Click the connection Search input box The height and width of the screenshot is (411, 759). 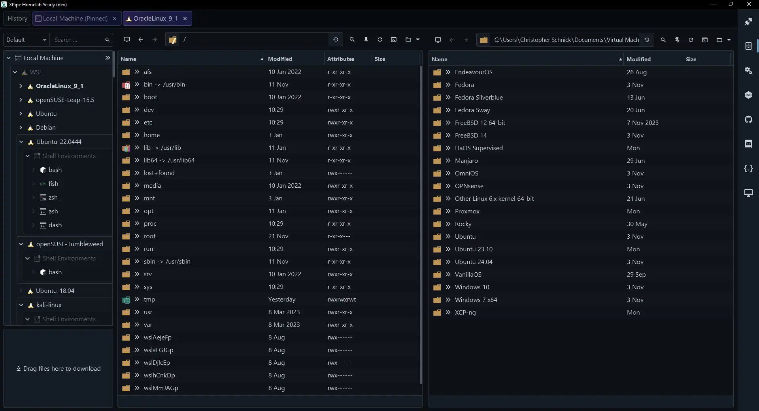pos(79,40)
